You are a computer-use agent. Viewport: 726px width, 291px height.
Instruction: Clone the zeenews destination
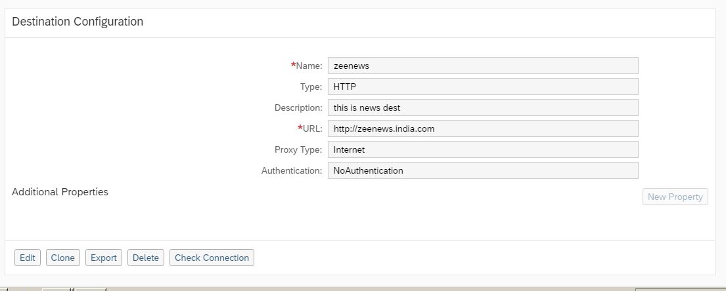(63, 258)
